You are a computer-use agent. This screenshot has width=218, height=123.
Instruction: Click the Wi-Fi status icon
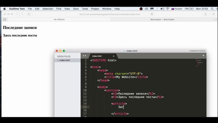click(168, 9)
